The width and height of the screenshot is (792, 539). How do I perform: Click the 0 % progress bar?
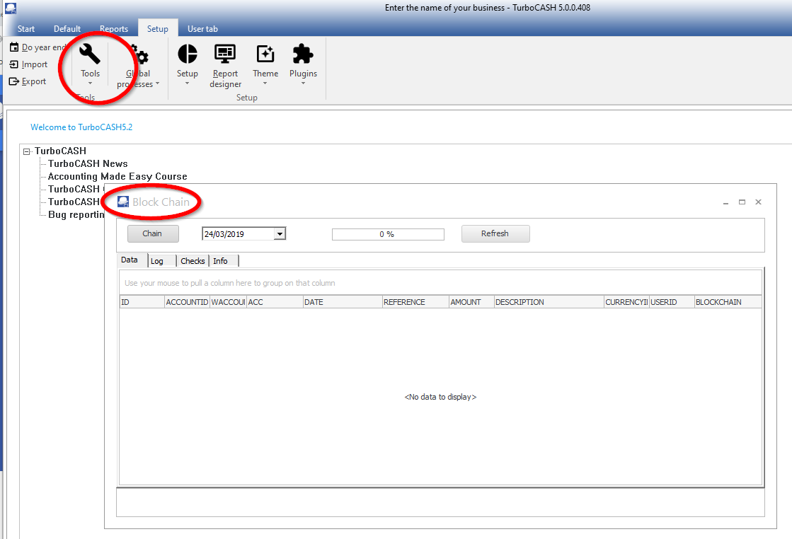tap(388, 234)
